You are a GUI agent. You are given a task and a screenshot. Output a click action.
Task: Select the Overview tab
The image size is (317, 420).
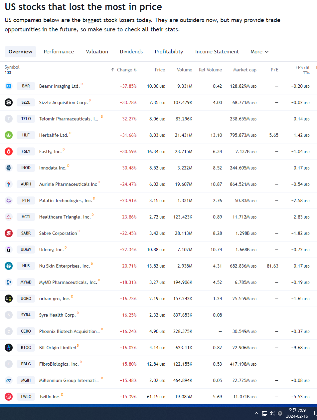(21, 52)
